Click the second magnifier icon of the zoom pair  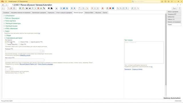point(121,8)
